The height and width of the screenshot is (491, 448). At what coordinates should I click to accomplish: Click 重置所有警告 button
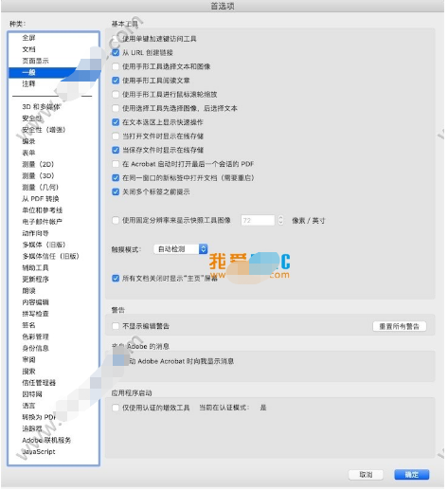(401, 327)
